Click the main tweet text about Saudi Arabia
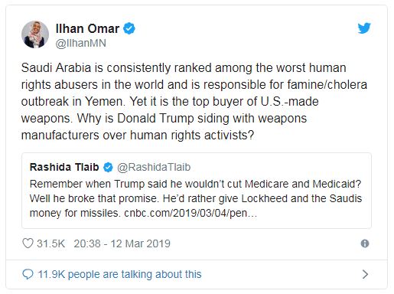 [x=194, y=101]
